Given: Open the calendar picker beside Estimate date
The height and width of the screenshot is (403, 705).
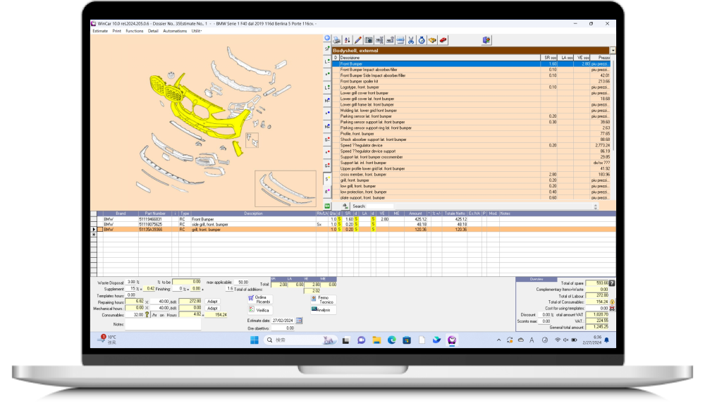Looking at the screenshot, I should 299,320.
